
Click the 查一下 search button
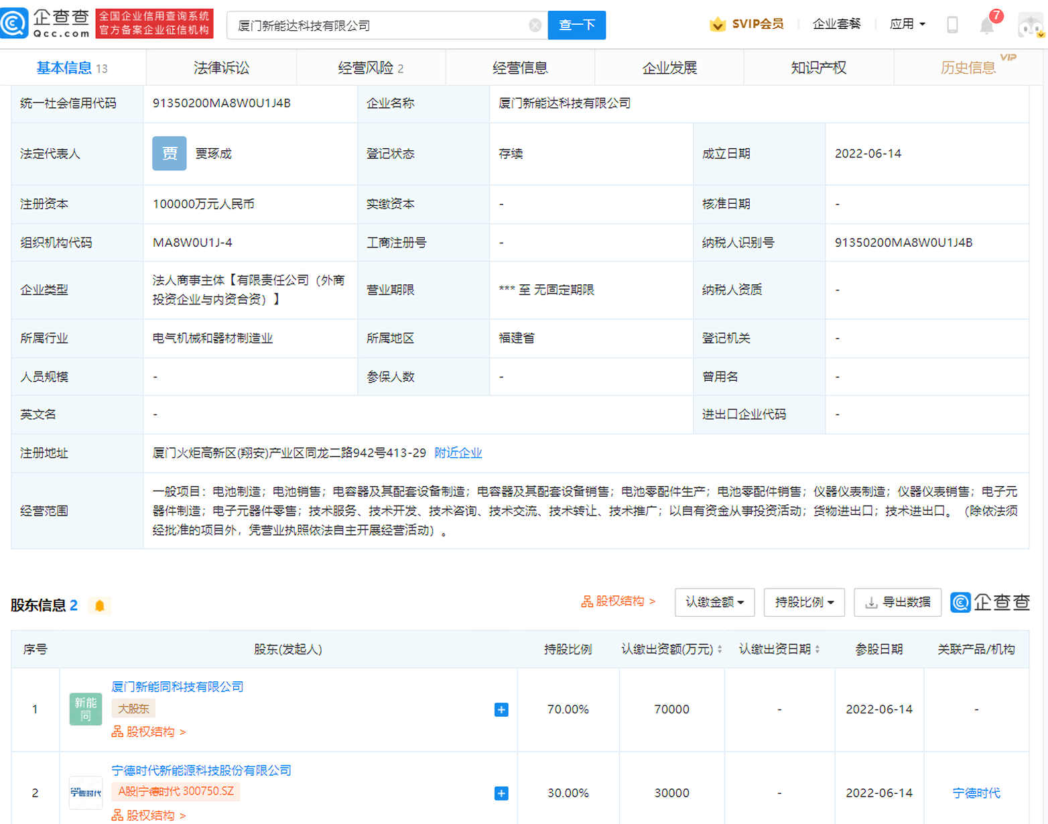[x=577, y=25]
